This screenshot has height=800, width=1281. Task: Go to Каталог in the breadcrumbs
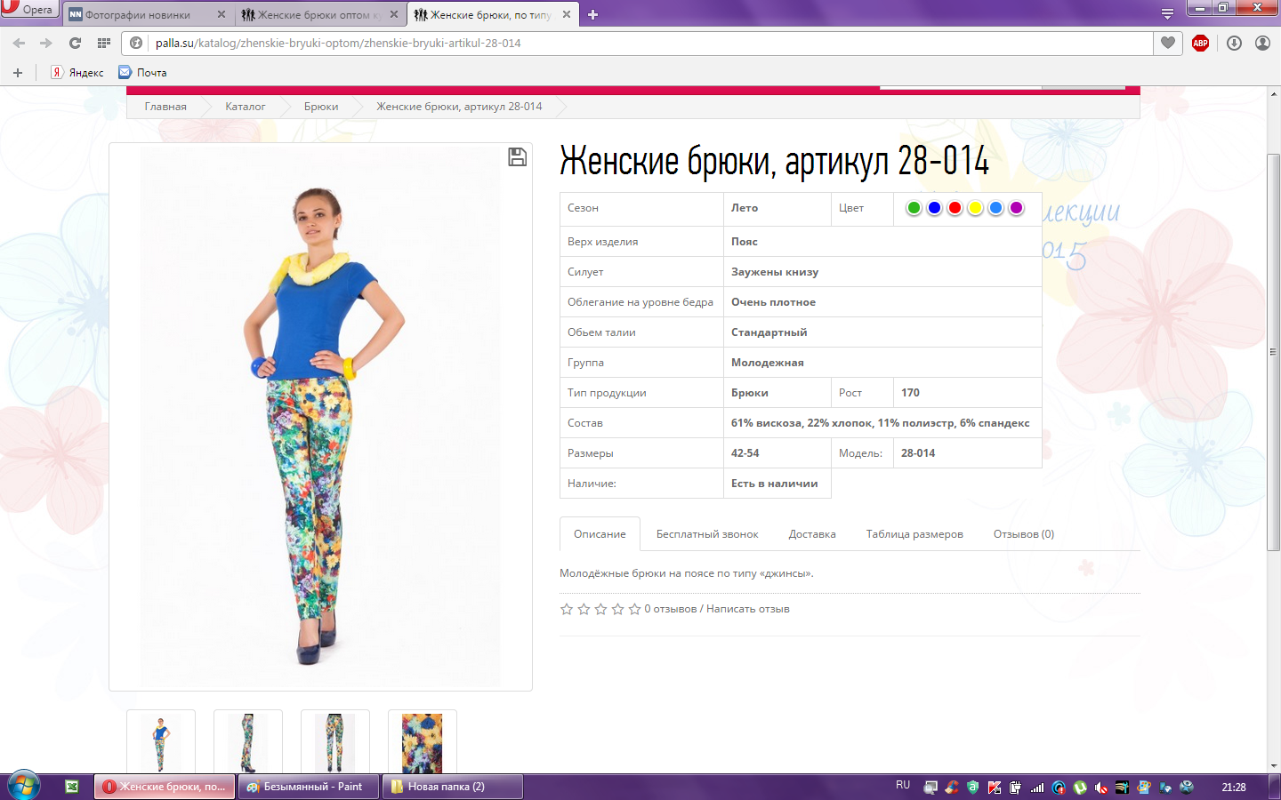[245, 107]
